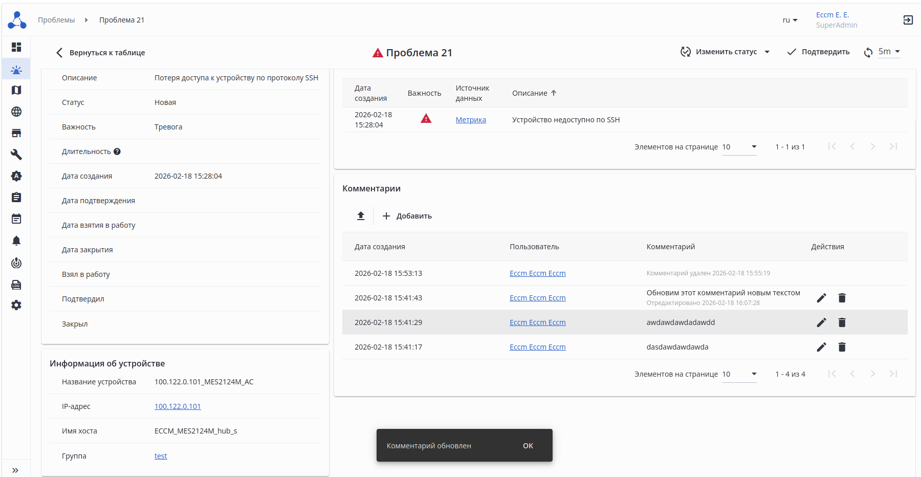Click the map icon in sidebar
The image size is (921, 477).
click(16, 90)
